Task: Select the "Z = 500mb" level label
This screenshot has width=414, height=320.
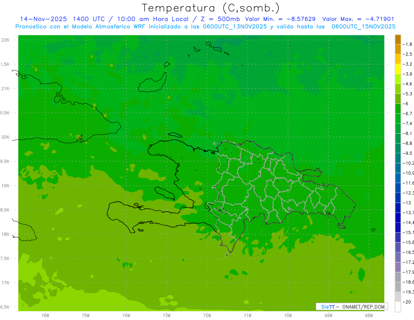Action: pyautogui.click(x=220, y=19)
